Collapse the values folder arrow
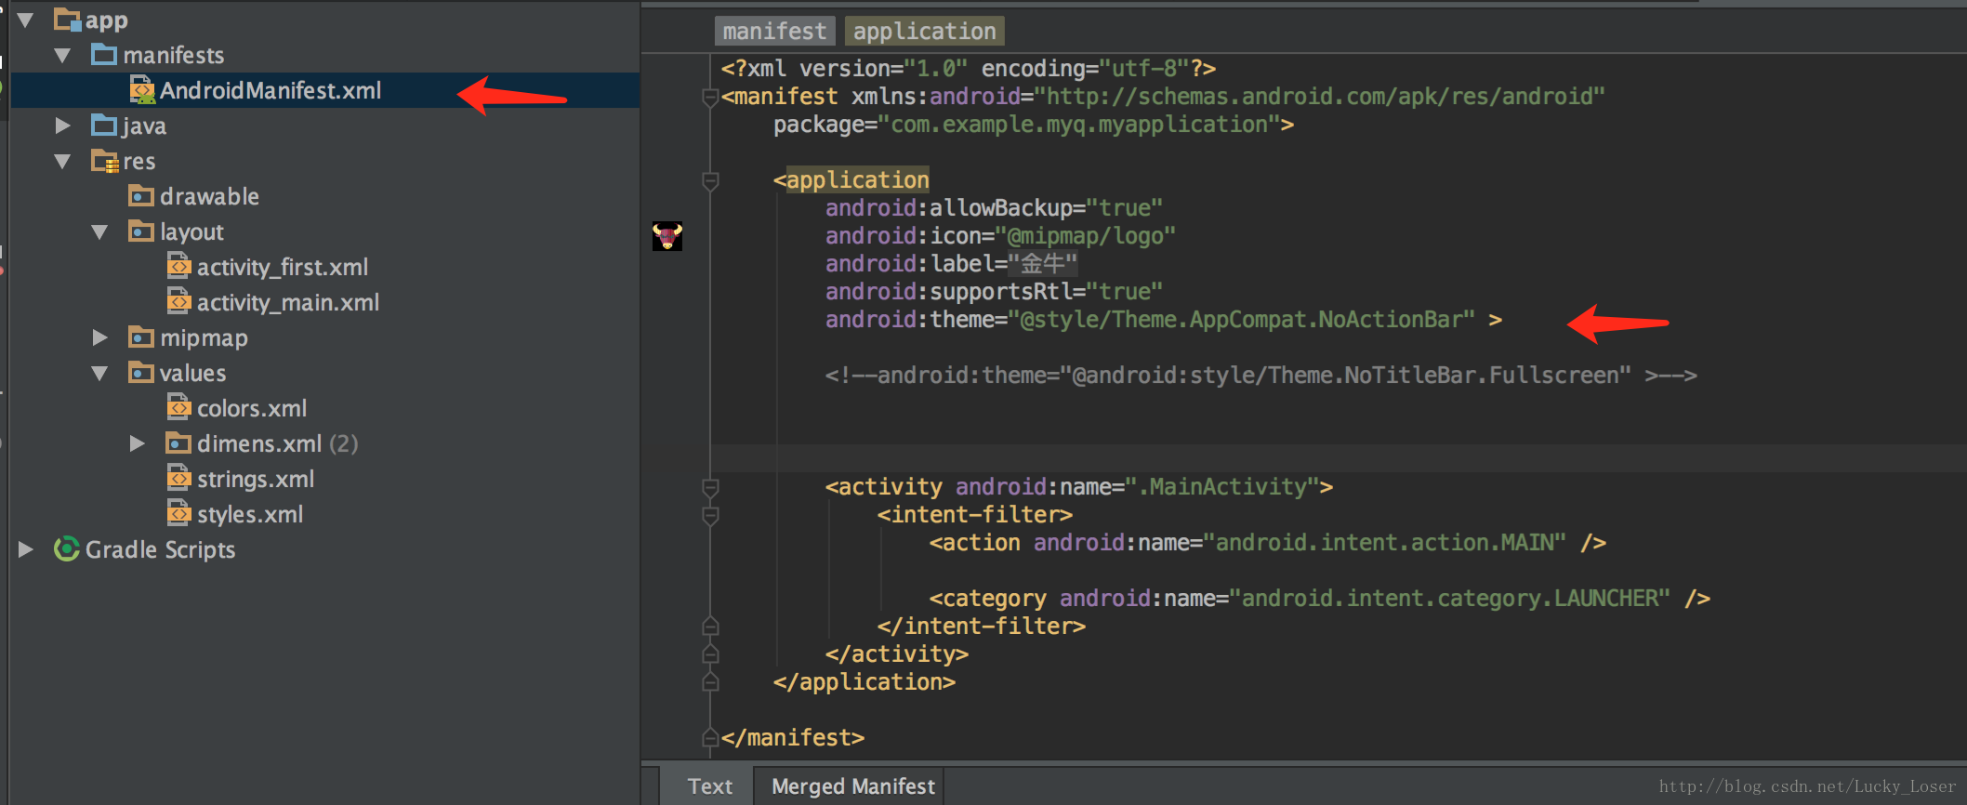This screenshot has height=805, width=1967. (99, 373)
